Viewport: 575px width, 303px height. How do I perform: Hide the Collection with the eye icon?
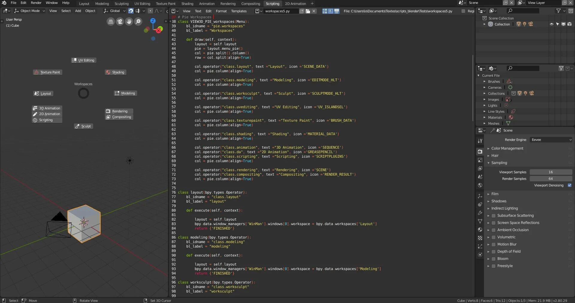pos(551,24)
